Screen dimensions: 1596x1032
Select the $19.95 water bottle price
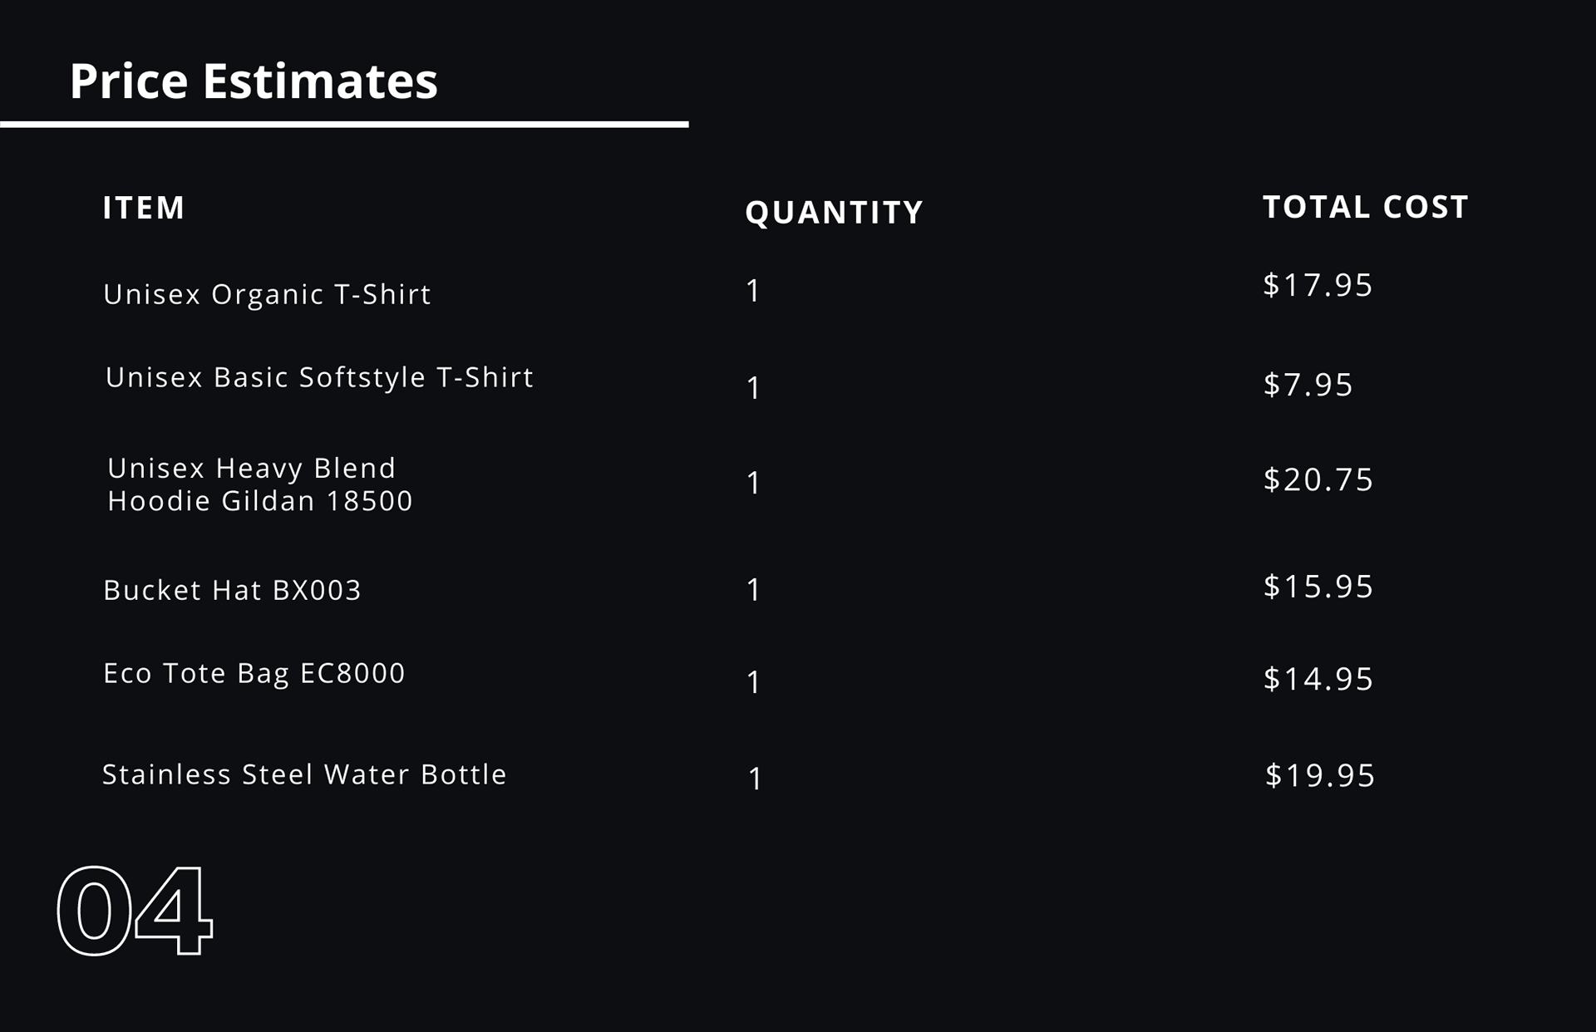(x=1319, y=775)
